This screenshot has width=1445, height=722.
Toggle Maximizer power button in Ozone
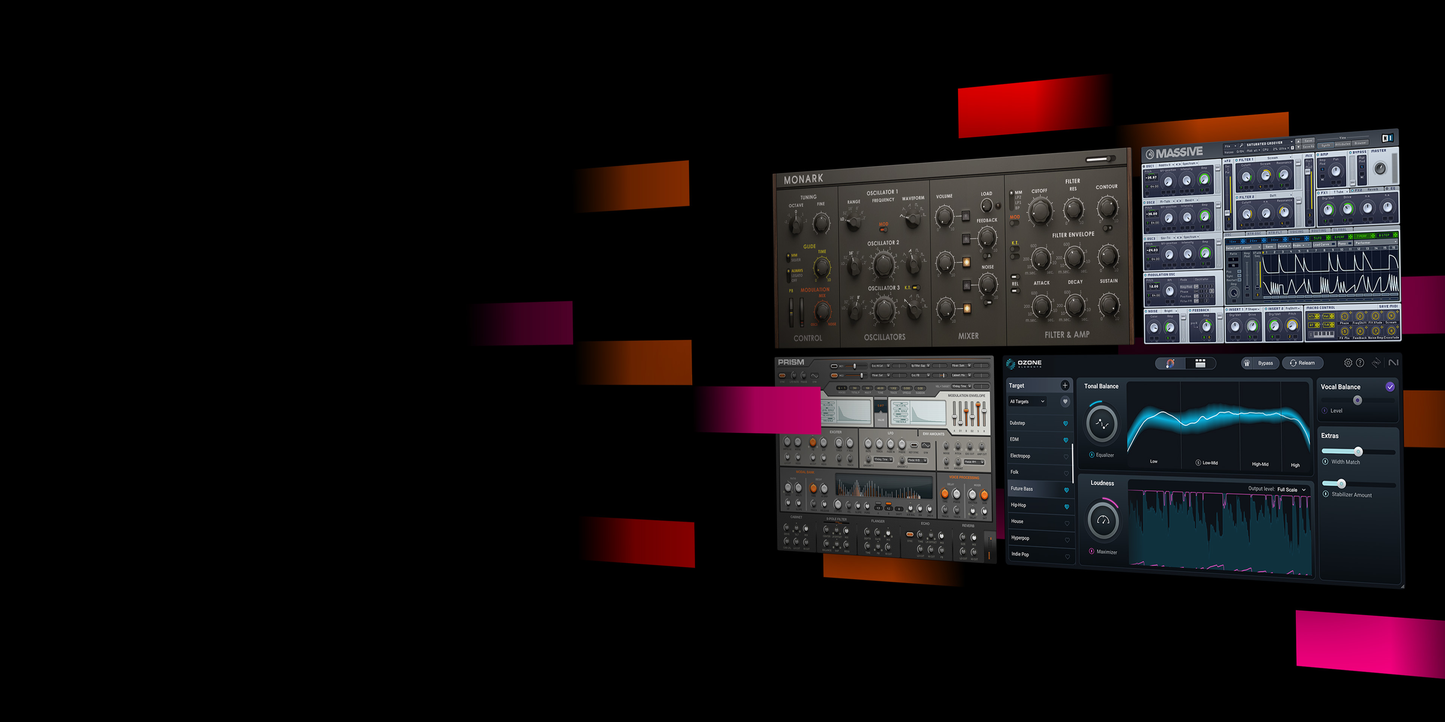click(1092, 551)
